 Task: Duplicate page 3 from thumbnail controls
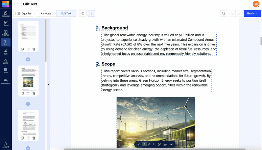point(22,138)
